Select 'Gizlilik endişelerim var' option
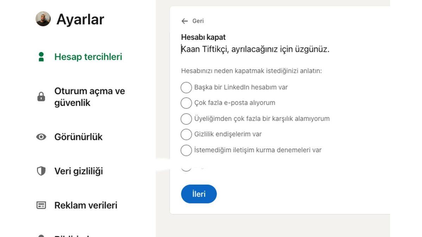422x237 pixels. (186, 134)
